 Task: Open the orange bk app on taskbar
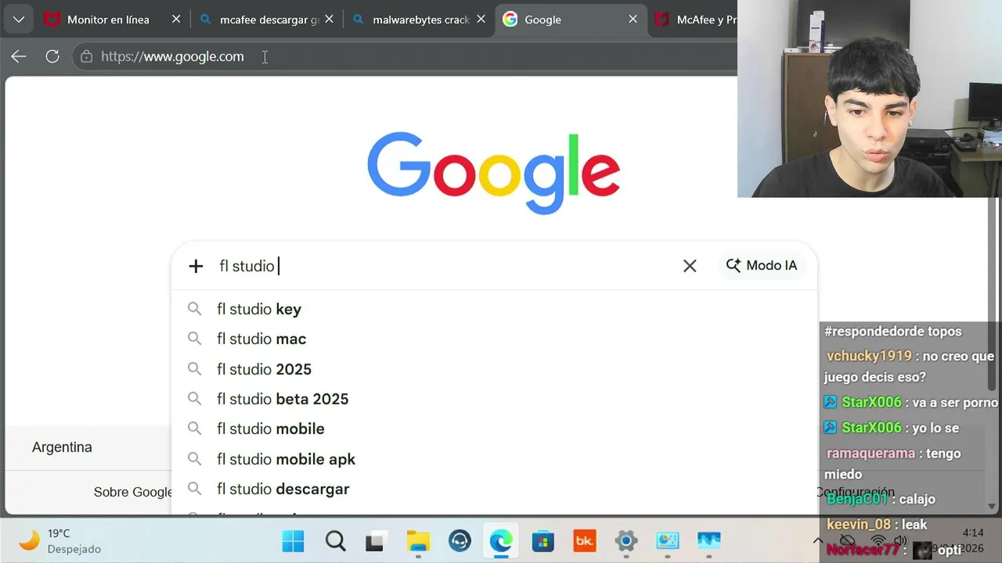coord(584,540)
